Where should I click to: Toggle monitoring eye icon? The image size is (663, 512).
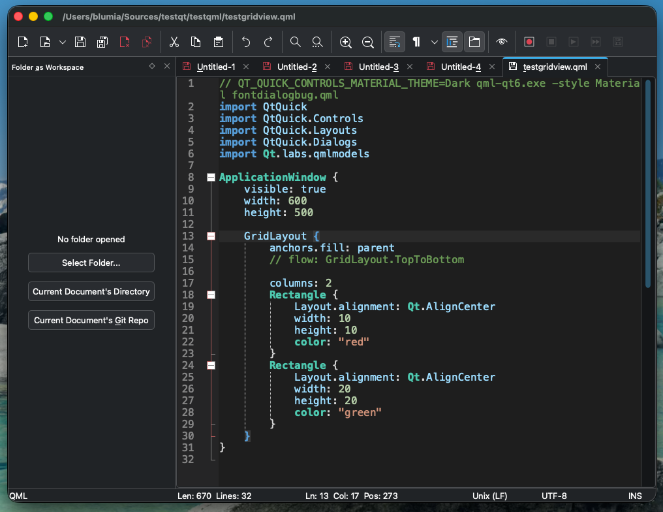(x=501, y=42)
